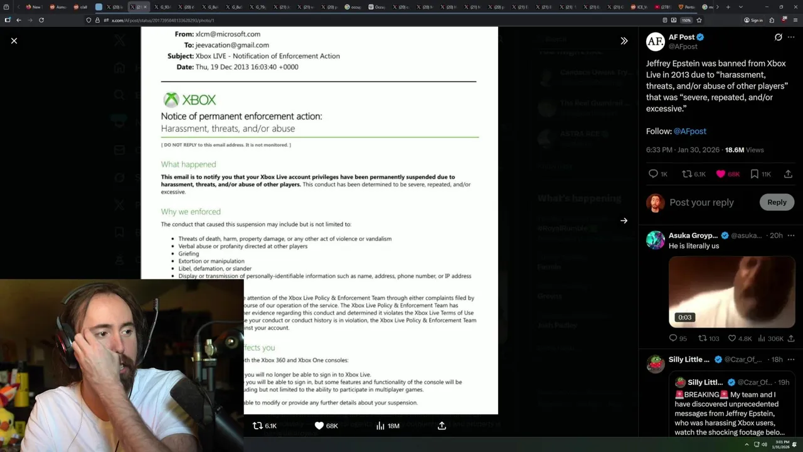Follow the @AFpost mention link
This screenshot has width=803, height=452.
point(689,131)
